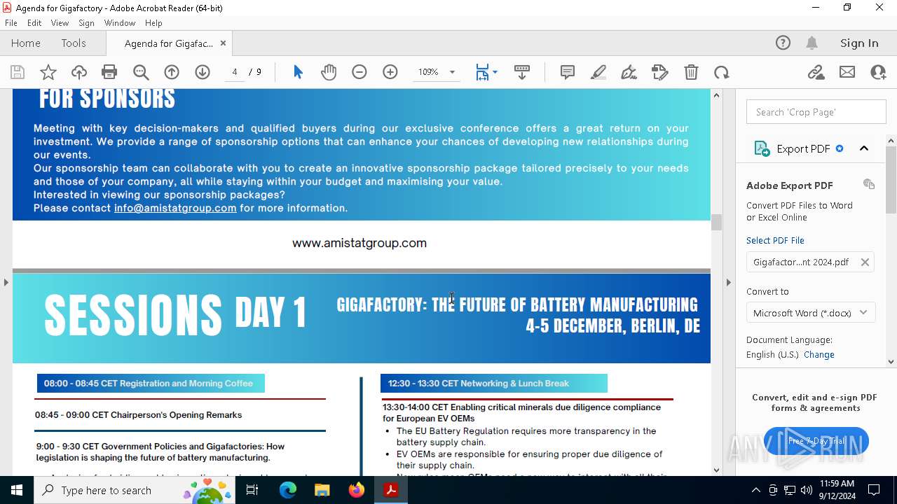The width and height of the screenshot is (897, 504).
Task: Open info@amistatgroup.com email link
Action: click(x=175, y=208)
